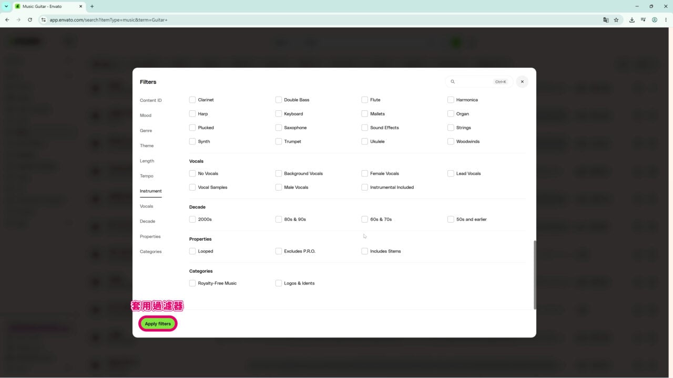The width and height of the screenshot is (673, 378).
Task: Tick the Trumpet checkbox
Action: point(279,141)
